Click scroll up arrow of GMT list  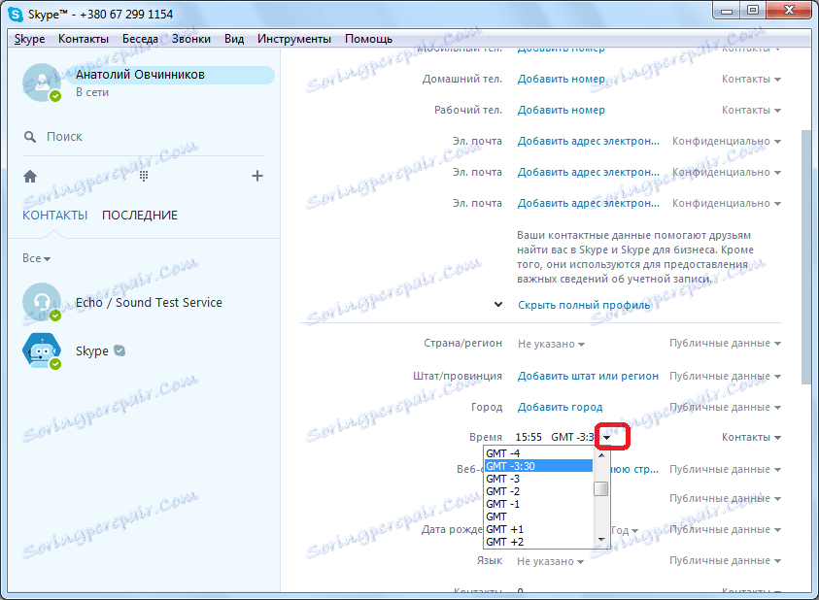pos(601,454)
